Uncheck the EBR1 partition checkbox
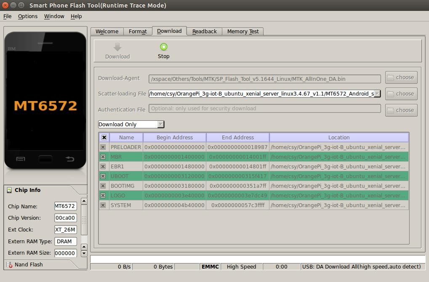This screenshot has height=282, width=429. point(103,166)
